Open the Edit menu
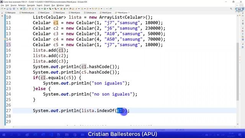The height and width of the screenshot is (138, 245). (x=7, y=5)
